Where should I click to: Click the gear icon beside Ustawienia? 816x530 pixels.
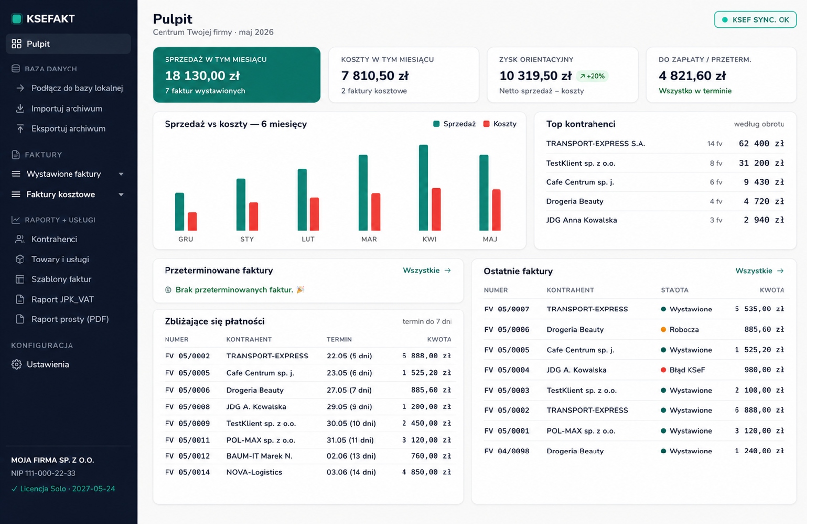pos(17,364)
